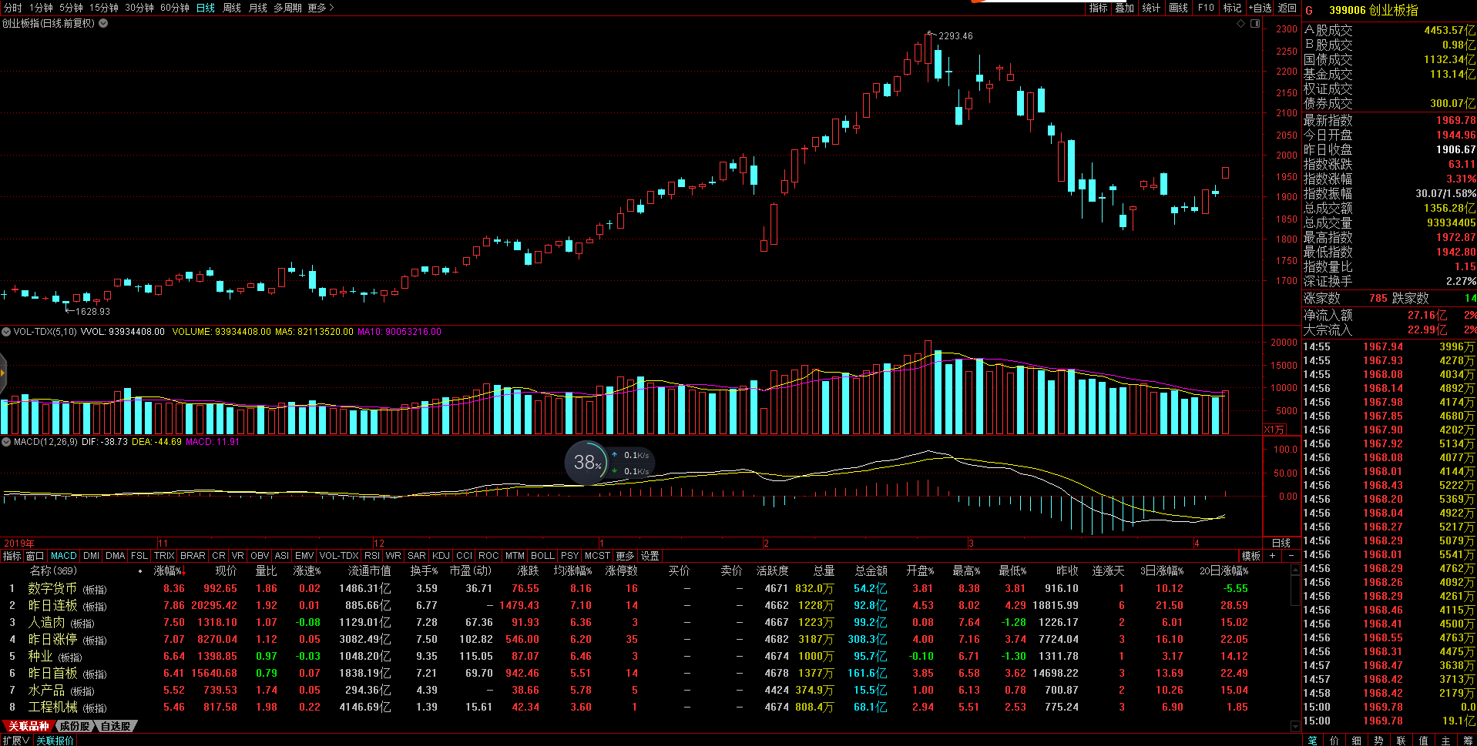Image resolution: width=1477 pixels, height=746 pixels.
Task: Select the 周线 weekly period
Action: [x=232, y=8]
